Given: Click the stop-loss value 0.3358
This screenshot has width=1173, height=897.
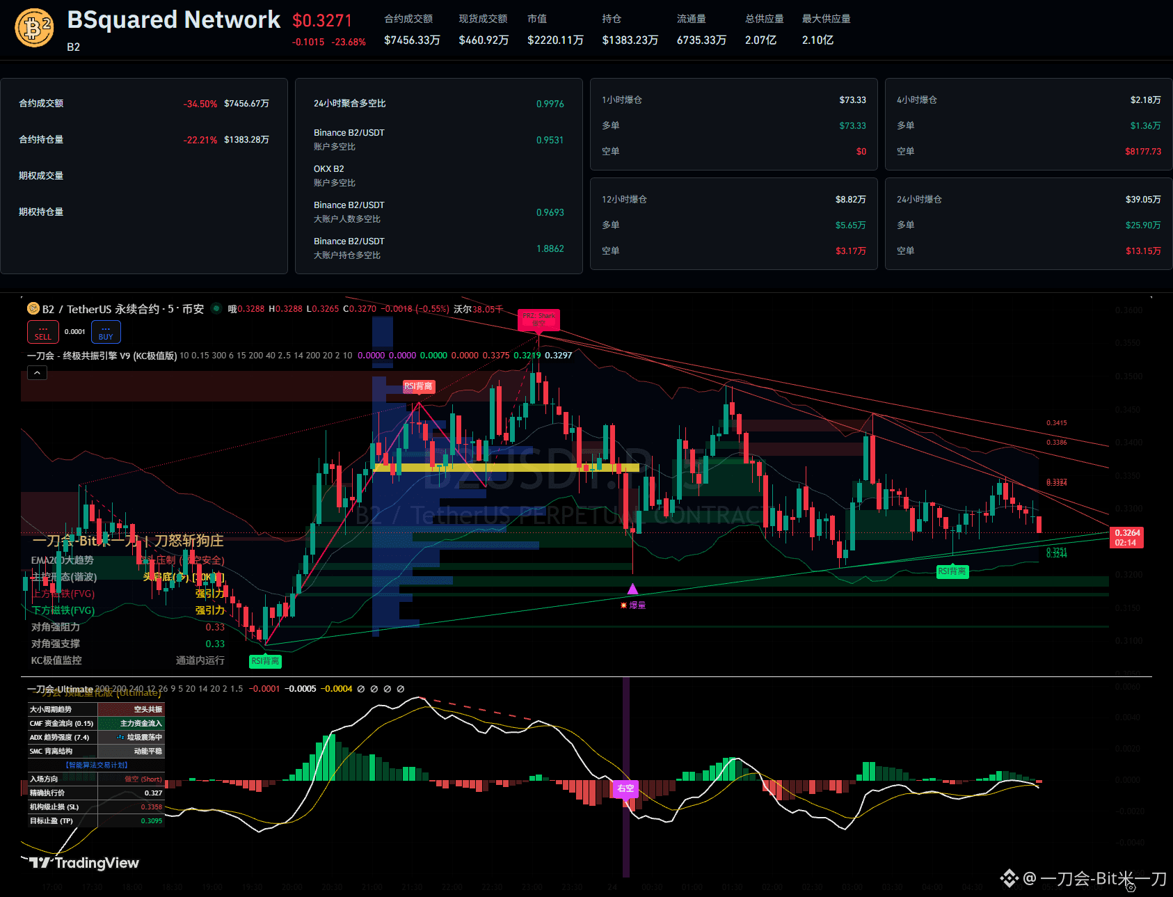Looking at the screenshot, I should pos(152,807).
